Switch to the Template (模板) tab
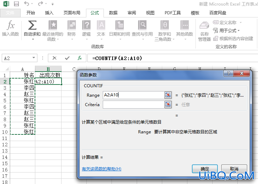Image resolution: width=258 pixels, height=184 pixels. [195, 13]
